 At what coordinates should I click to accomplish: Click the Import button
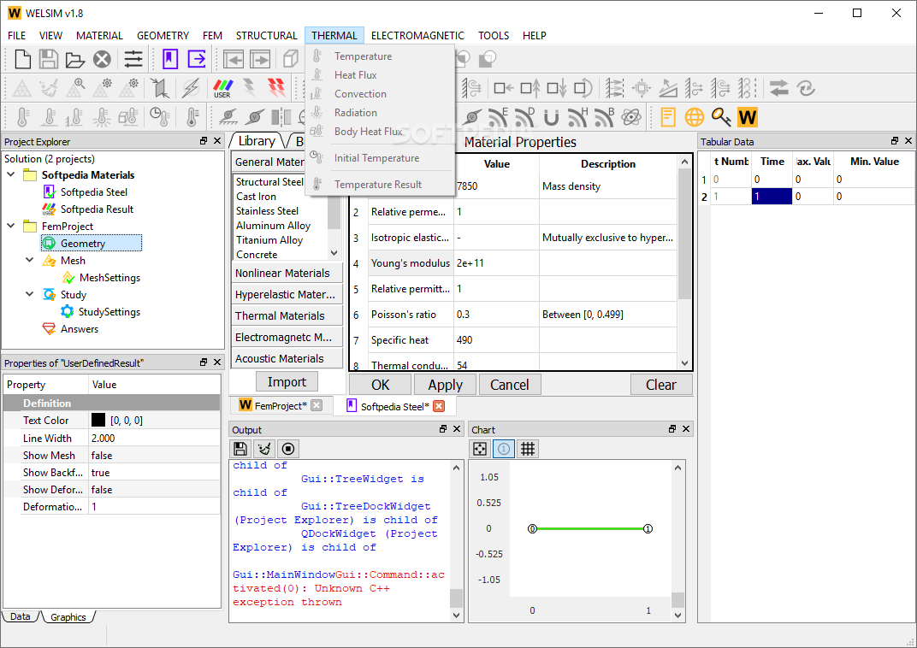[x=287, y=381]
